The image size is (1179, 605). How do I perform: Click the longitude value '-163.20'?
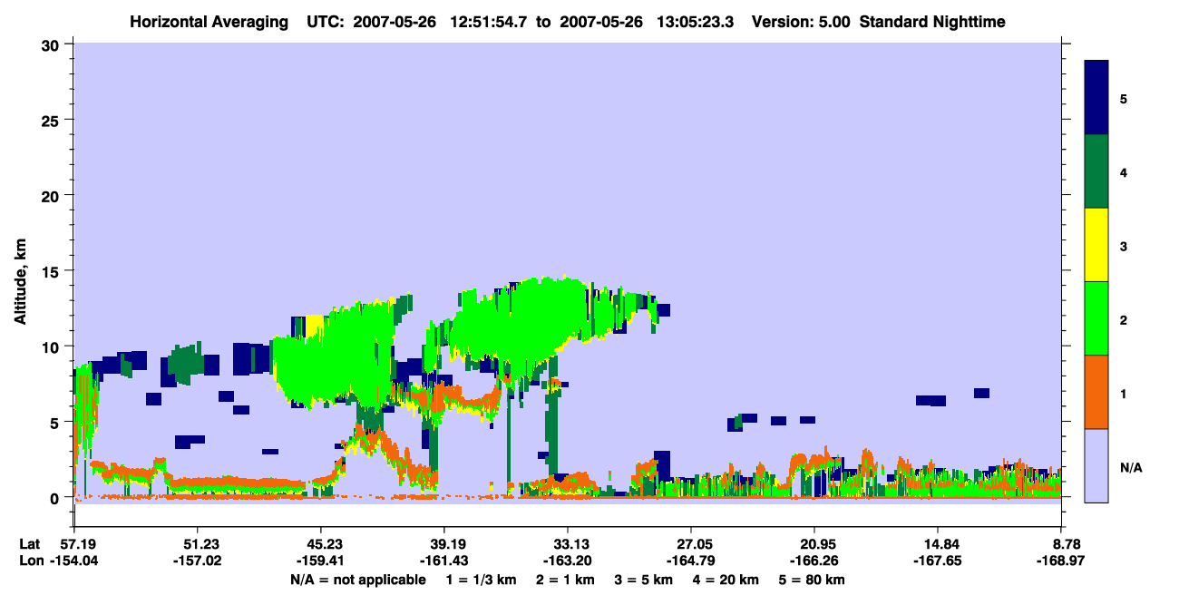(568, 561)
